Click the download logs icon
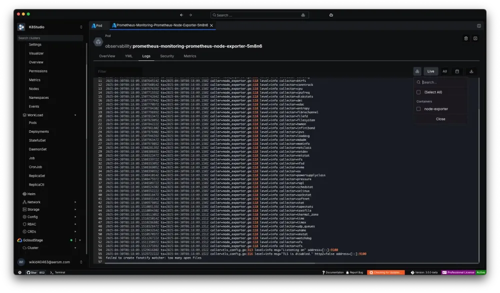This screenshot has width=500, height=293. pyautogui.click(x=471, y=71)
